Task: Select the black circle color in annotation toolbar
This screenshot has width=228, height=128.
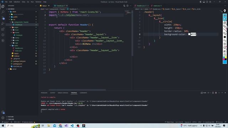Action: tap(225, 37)
